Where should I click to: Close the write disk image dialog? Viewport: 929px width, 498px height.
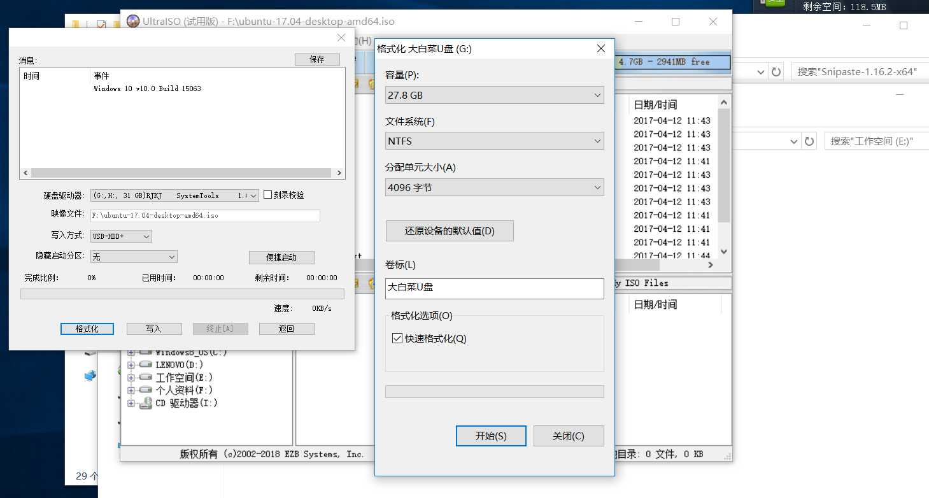point(341,38)
